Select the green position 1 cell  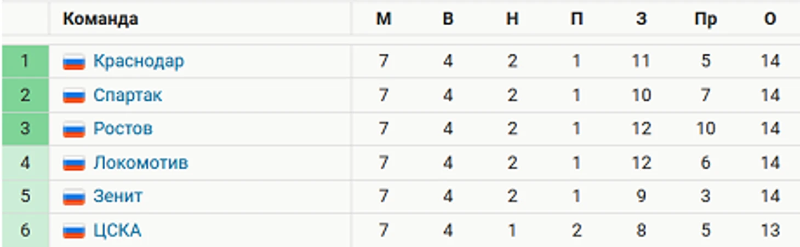[25, 61]
